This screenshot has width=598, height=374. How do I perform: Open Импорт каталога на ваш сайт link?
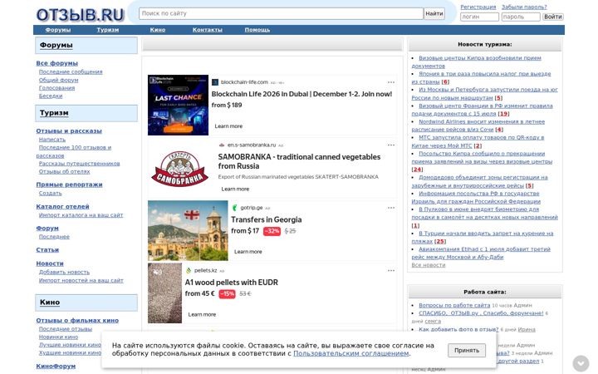[x=81, y=215]
